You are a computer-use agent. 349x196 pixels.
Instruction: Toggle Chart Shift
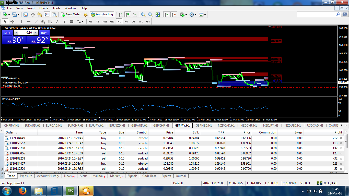(x=174, y=15)
